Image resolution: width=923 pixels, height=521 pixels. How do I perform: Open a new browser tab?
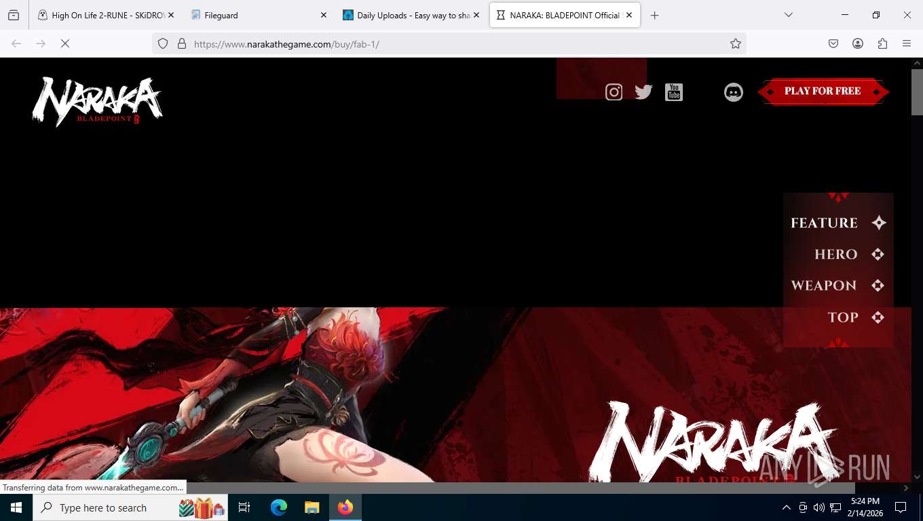[x=654, y=15]
